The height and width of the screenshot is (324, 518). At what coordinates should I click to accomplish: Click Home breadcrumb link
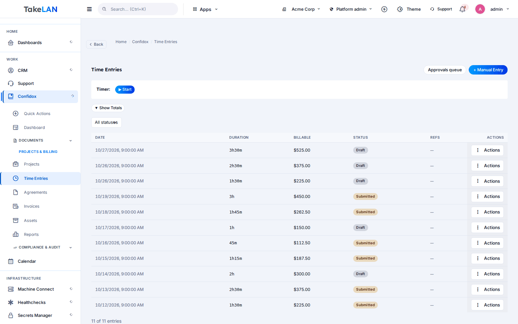121,42
